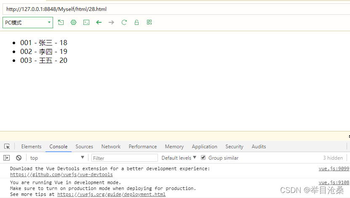Open the vuejs.org deployment guide link

pos(111,194)
